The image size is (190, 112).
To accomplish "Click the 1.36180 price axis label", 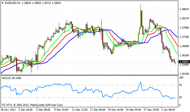I will (184, 55).
